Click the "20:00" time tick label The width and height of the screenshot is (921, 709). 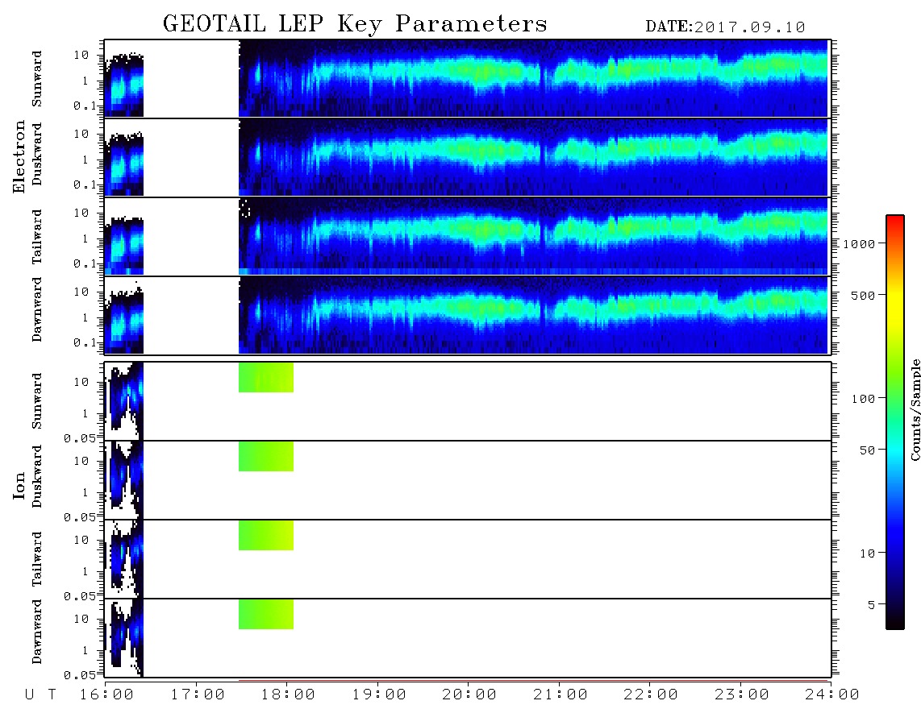point(469,695)
